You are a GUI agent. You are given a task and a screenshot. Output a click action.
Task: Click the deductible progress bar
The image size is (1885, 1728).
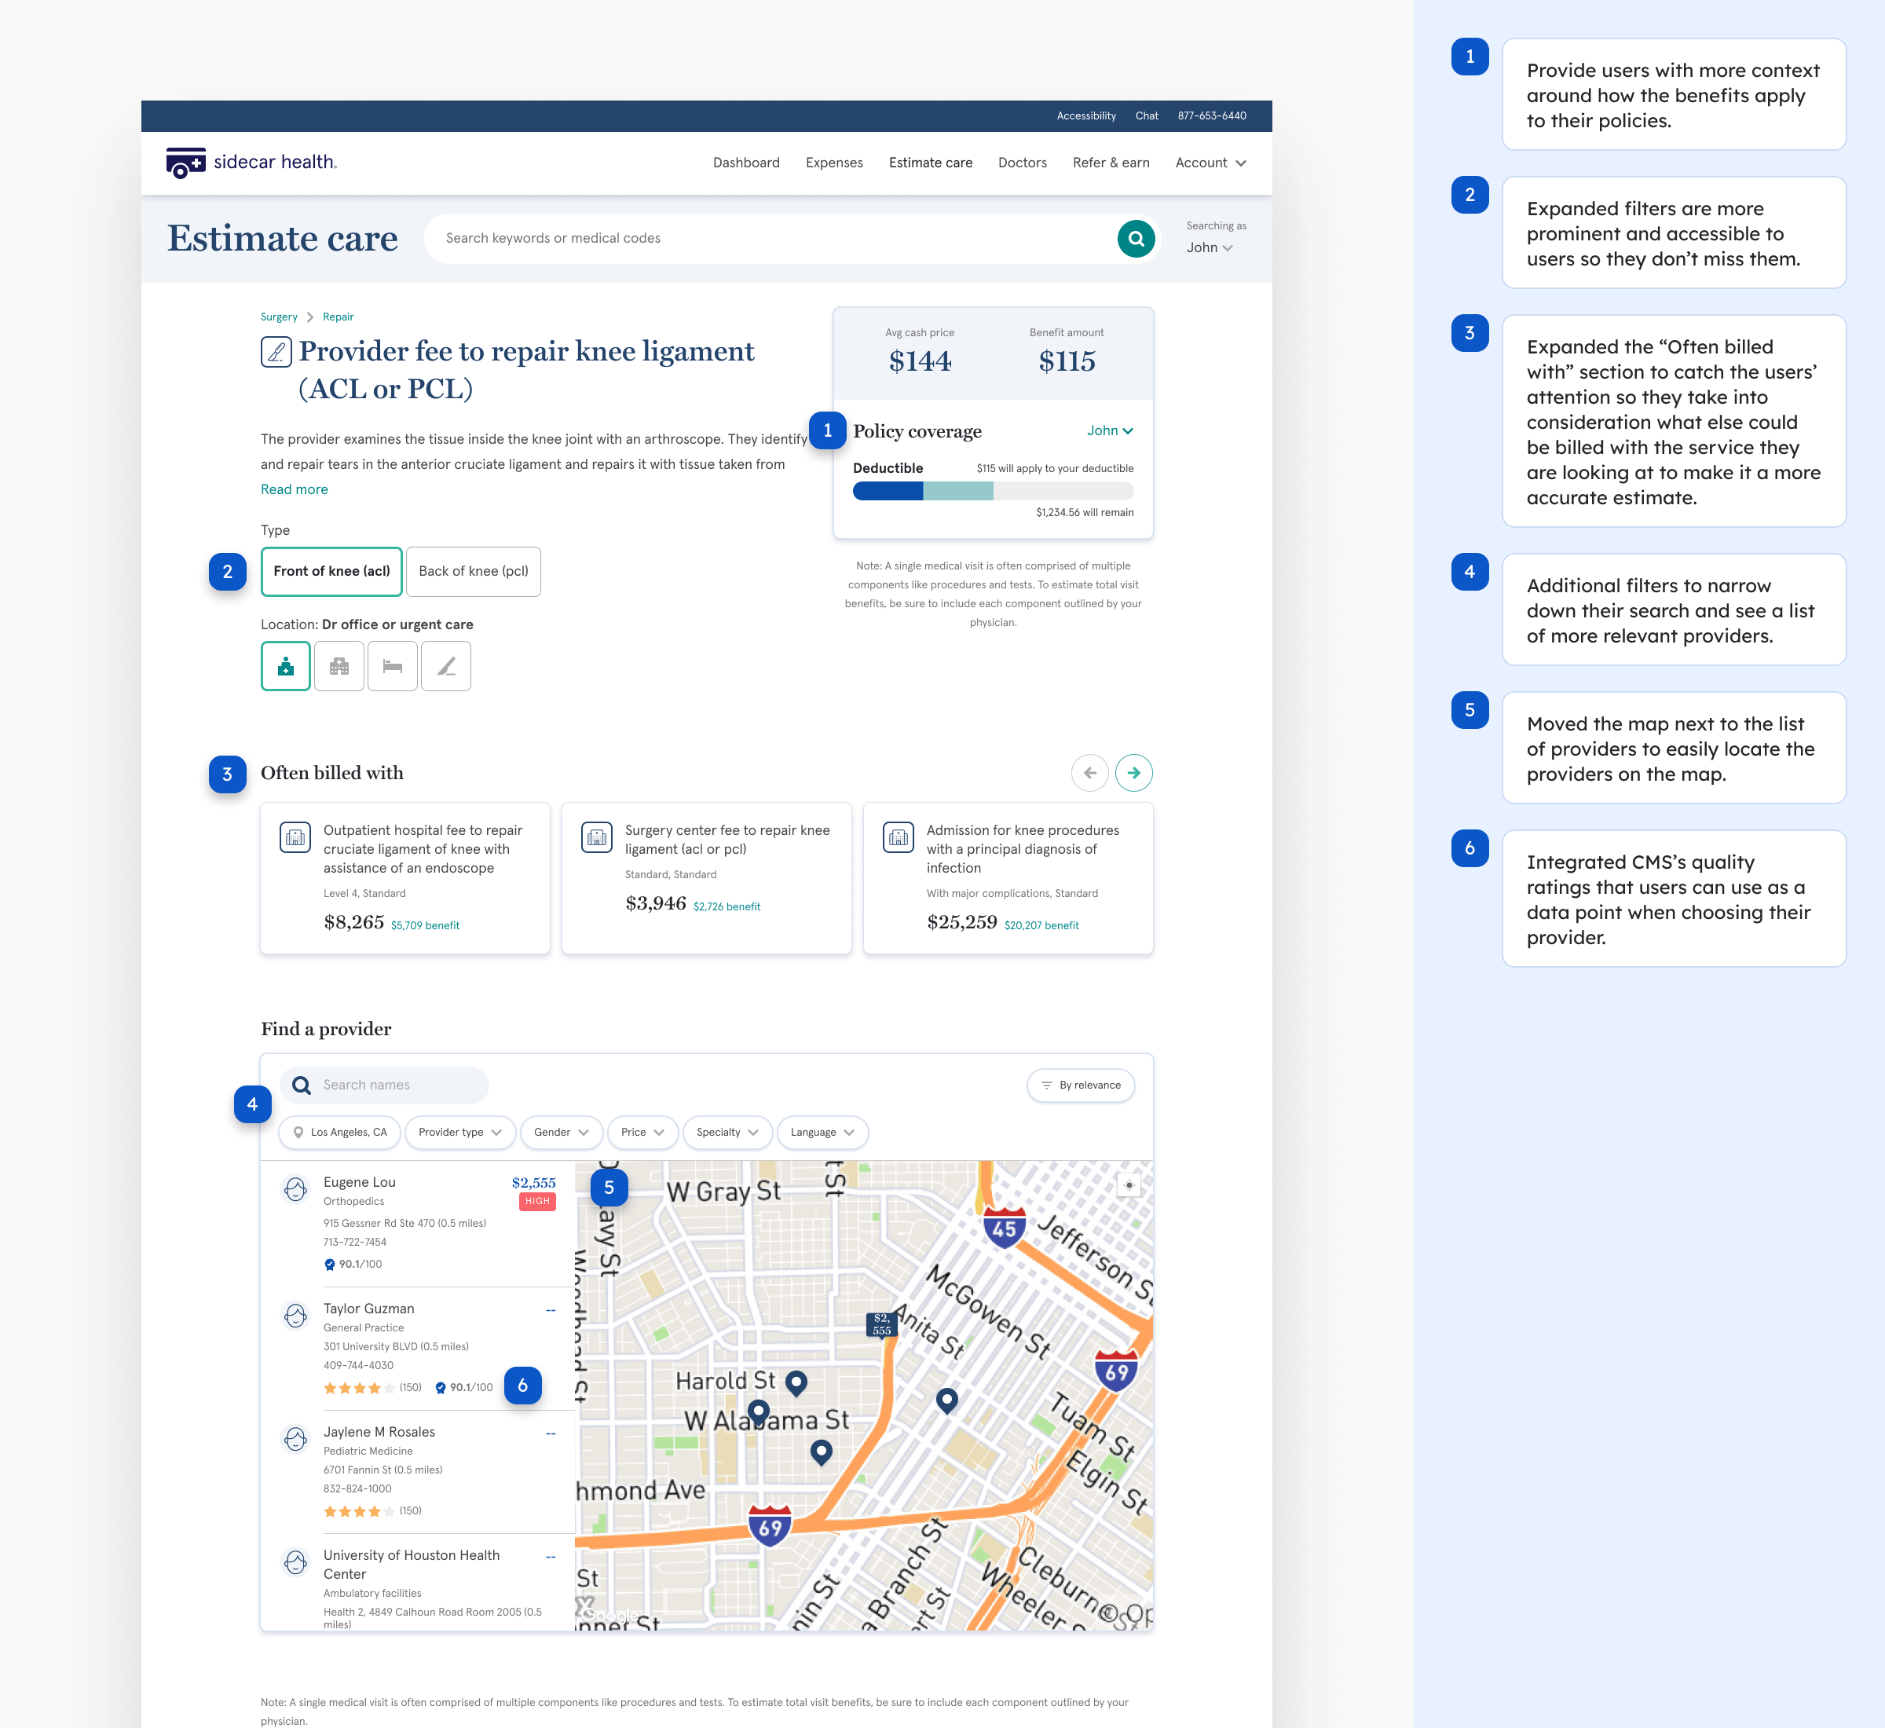[992, 491]
